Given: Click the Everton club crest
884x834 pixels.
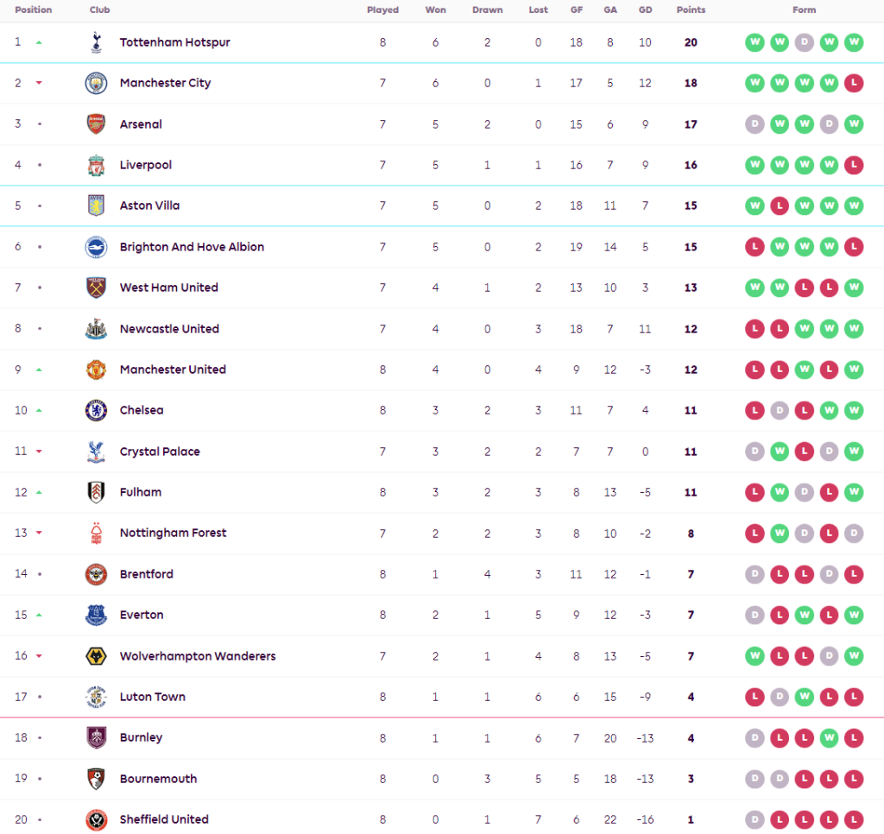Looking at the screenshot, I should click(x=96, y=615).
